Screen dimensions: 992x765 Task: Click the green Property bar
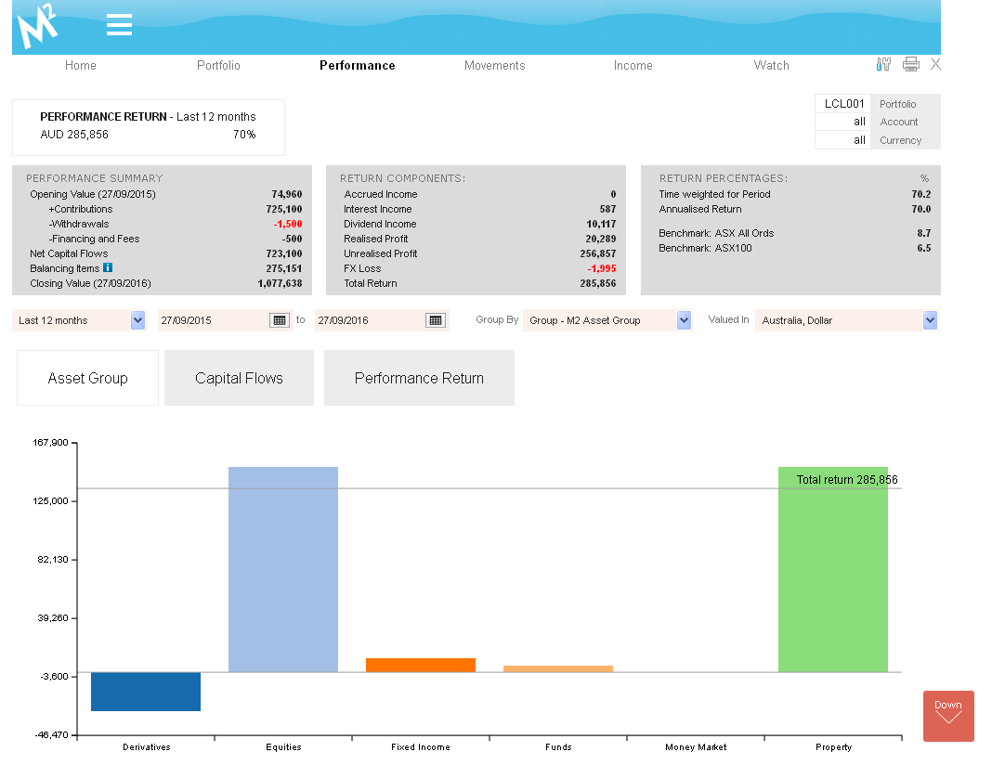833,569
